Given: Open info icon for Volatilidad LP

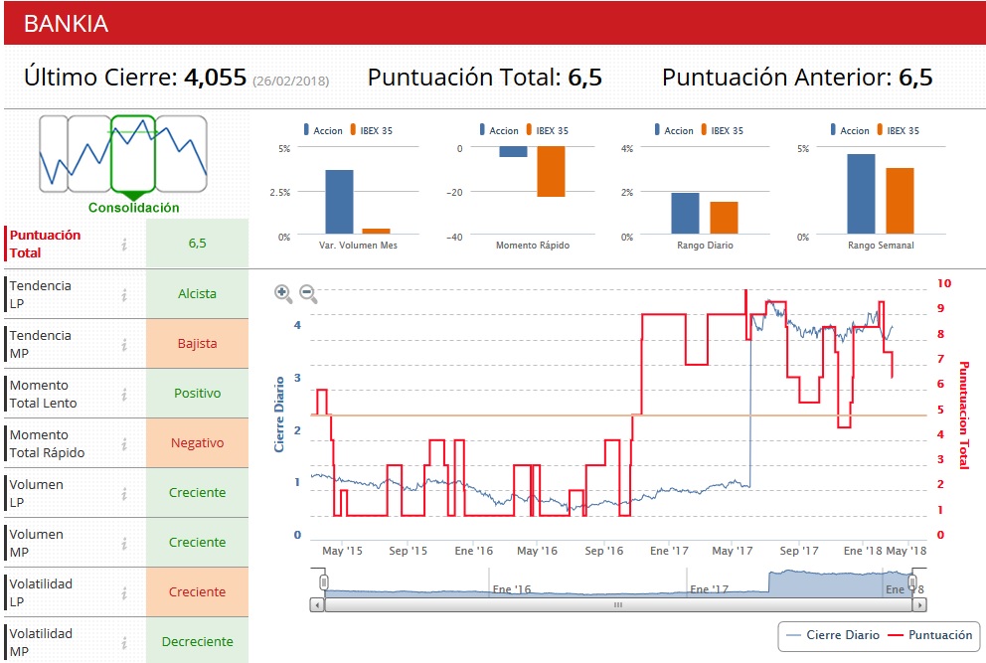Looking at the screenshot, I should click(124, 592).
